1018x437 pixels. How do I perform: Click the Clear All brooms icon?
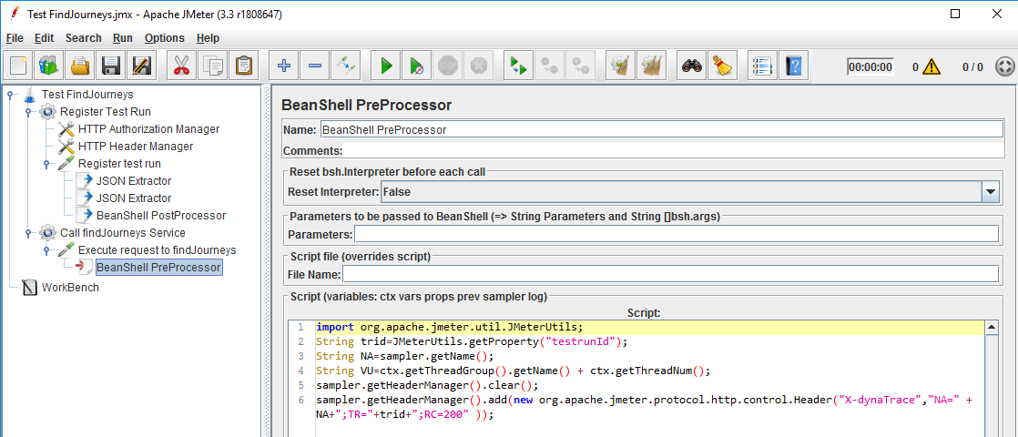pyautogui.click(x=651, y=66)
